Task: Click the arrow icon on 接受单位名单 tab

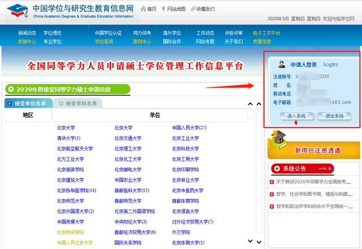Action: [10, 103]
